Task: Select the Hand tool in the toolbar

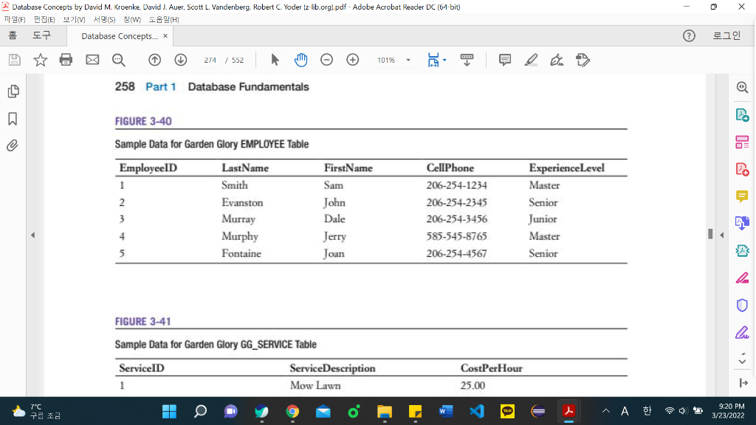Action: pyautogui.click(x=300, y=60)
